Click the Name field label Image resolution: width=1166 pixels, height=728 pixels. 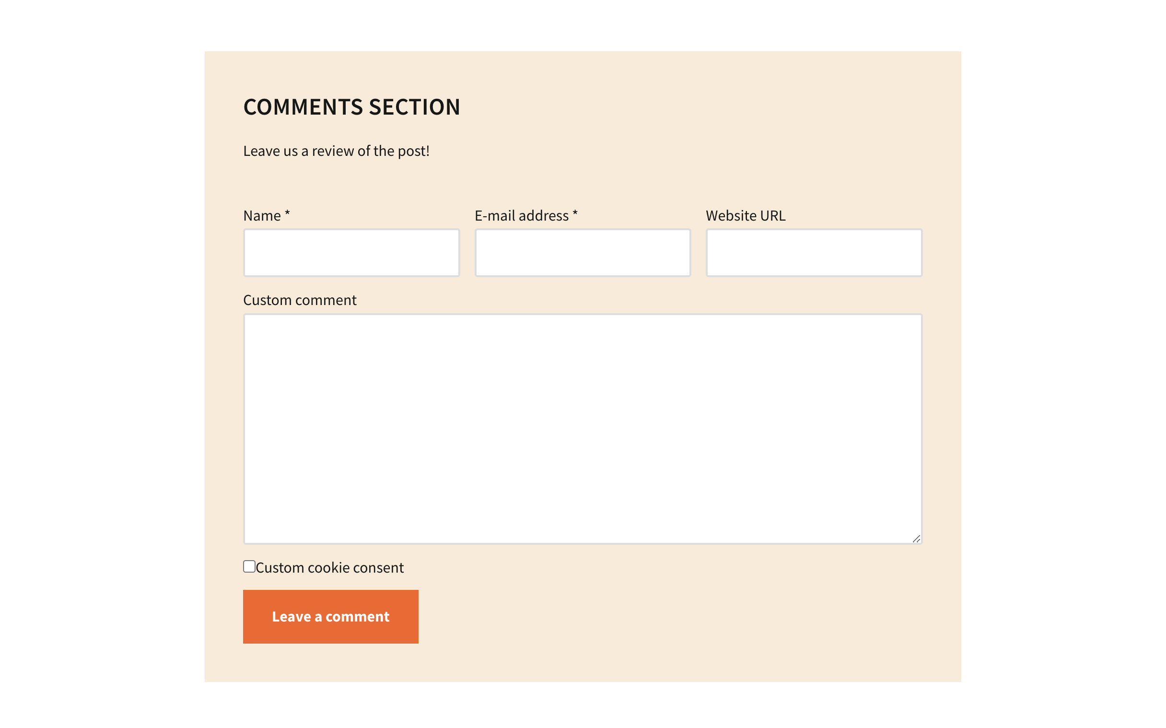click(x=262, y=216)
